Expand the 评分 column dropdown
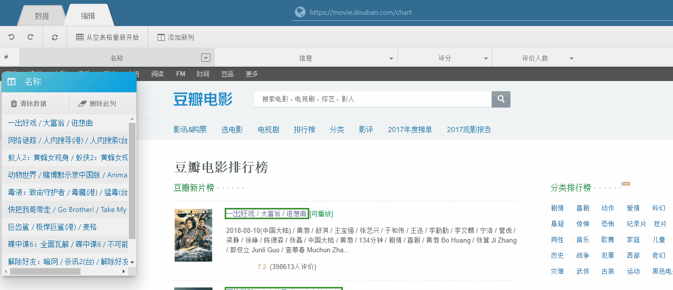This screenshot has width=673, height=290. [x=486, y=59]
